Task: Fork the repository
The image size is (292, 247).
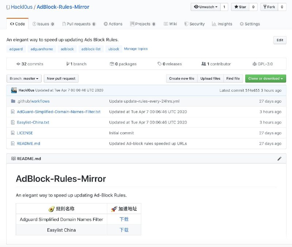Action: pos(269,7)
